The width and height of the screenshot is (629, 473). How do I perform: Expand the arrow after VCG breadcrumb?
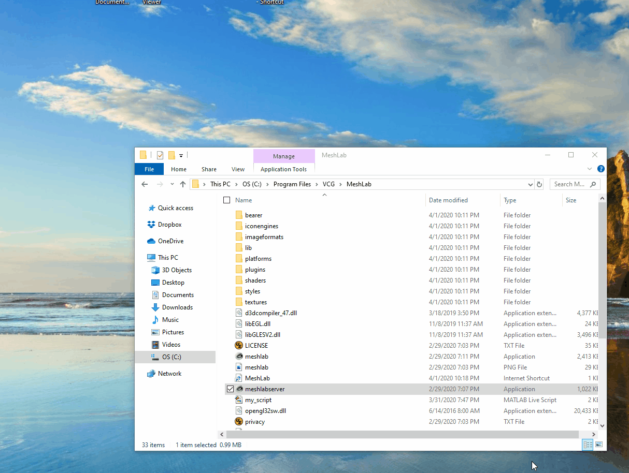click(341, 184)
